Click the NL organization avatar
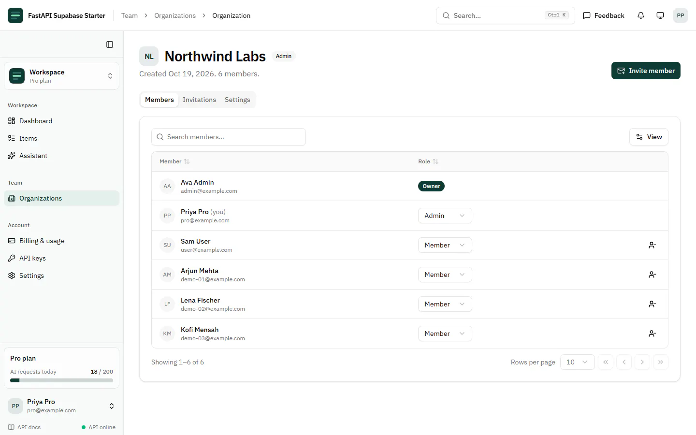696x435 pixels. (149, 56)
